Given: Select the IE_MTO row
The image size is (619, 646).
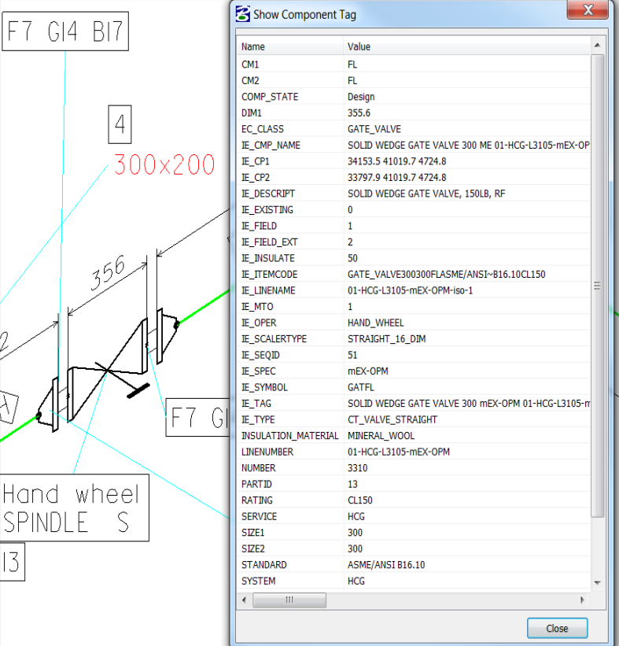Looking at the screenshot, I should coord(414,307).
